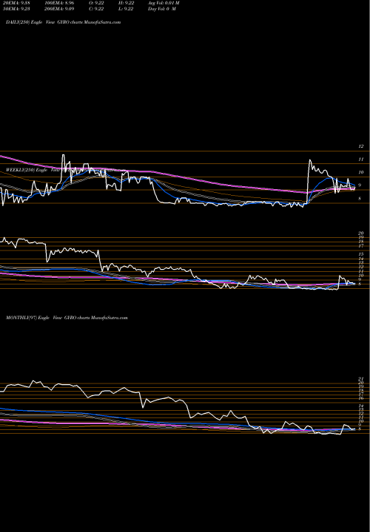Click the daily chart's price label 11
Image resolution: width=370 pixels, height=532 pixels.
click(361, 159)
